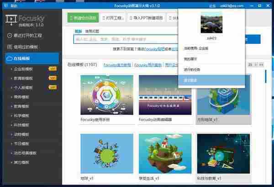Expand the 个人版模板 category
The image size is (274, 187).
pos(23,88)
